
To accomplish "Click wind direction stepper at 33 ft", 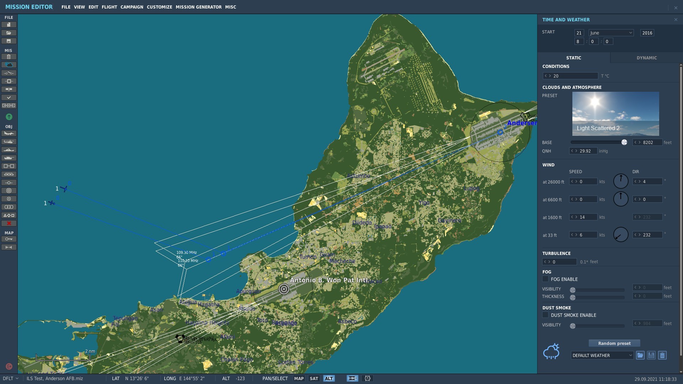I will [637, 235].
